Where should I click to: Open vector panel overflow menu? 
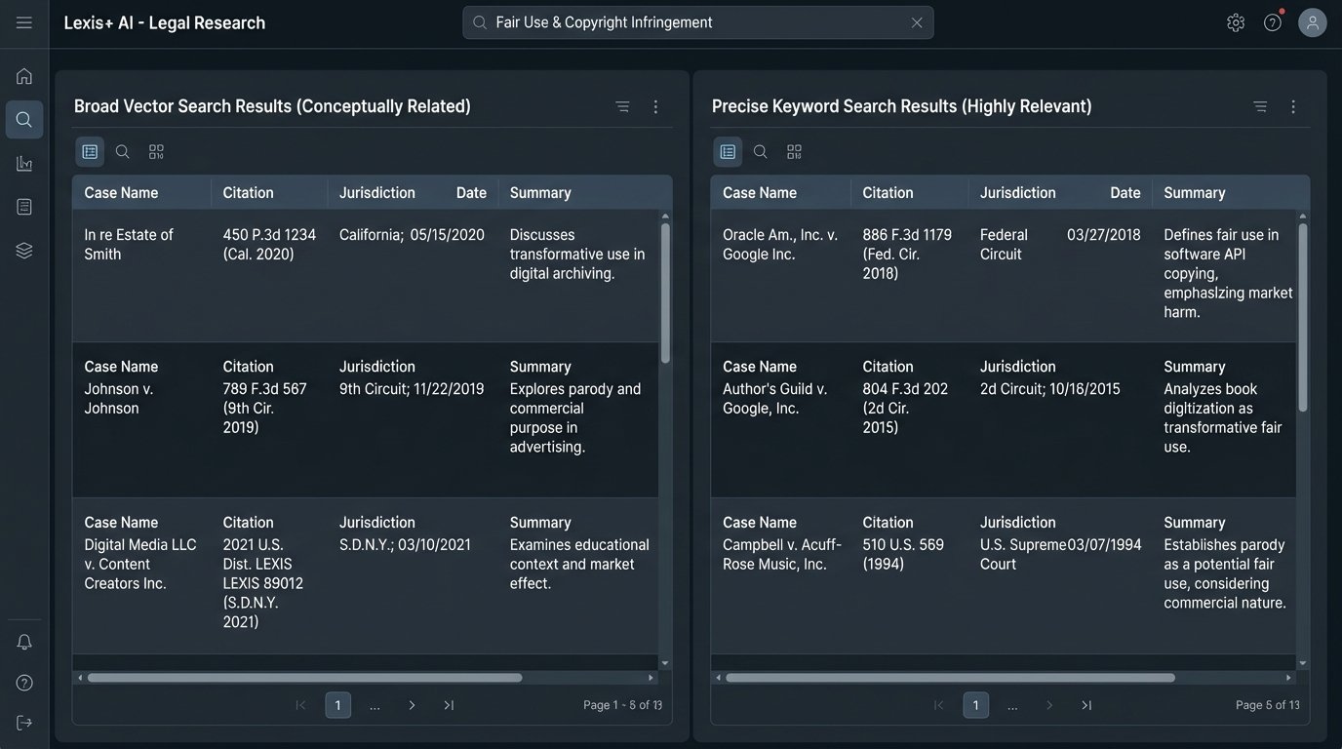point(655,106)
